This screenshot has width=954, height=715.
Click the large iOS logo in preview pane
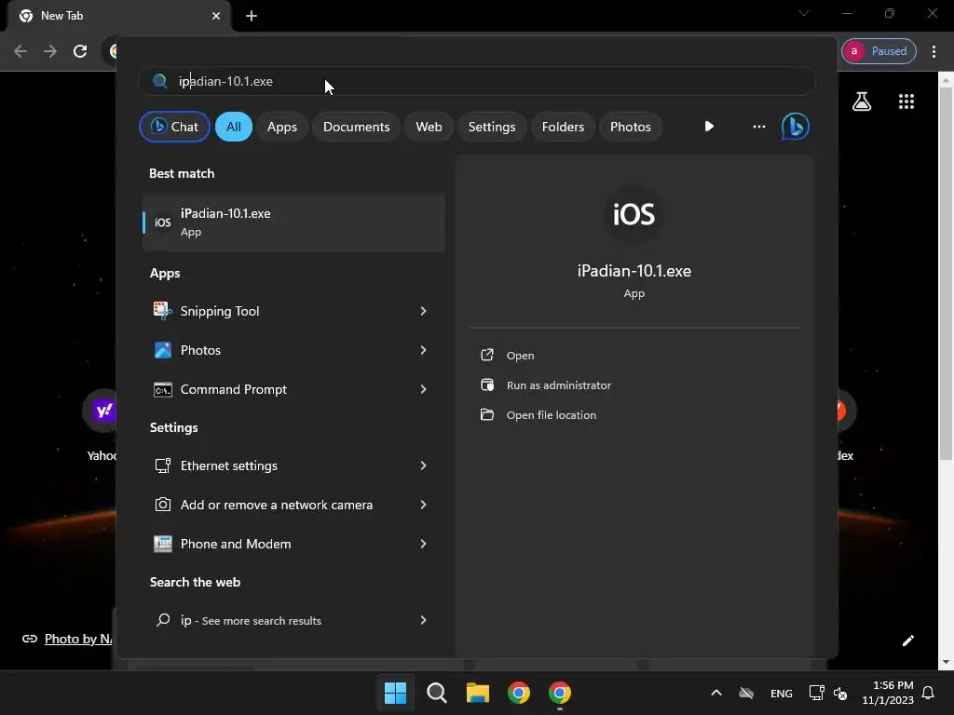(634, 215)
